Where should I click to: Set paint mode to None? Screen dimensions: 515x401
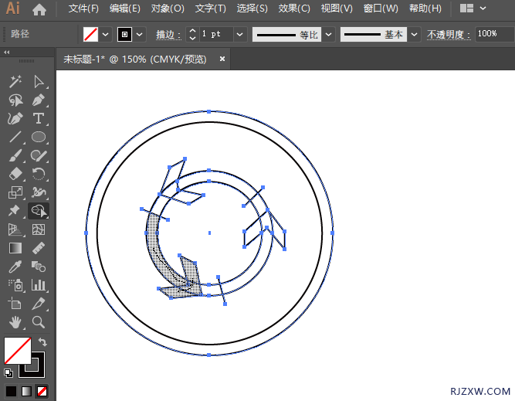point(42,391)
